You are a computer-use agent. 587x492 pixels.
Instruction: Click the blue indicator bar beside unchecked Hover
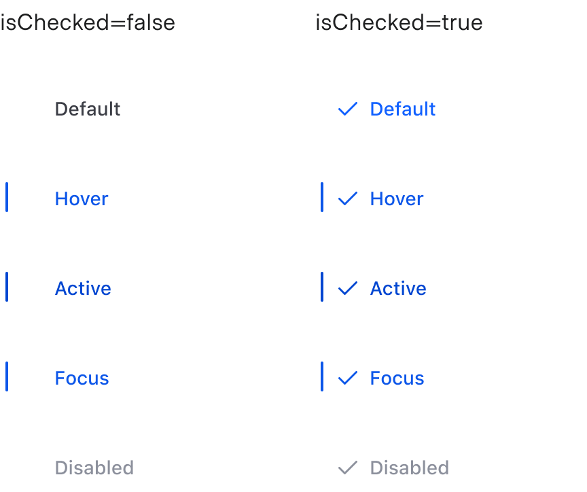click(x=7, y=197)
